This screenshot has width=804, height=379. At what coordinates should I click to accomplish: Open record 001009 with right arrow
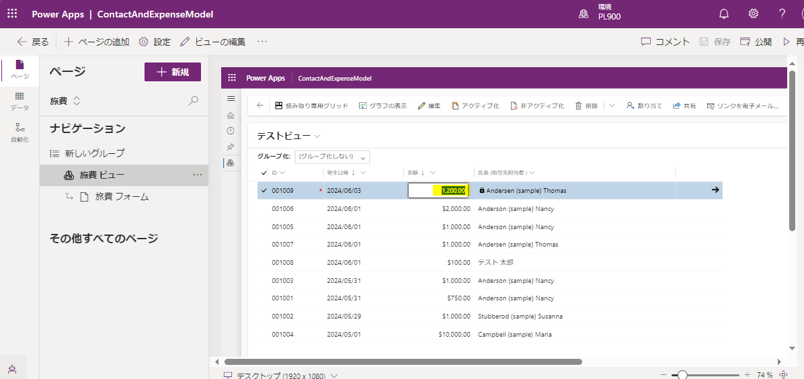716,189
